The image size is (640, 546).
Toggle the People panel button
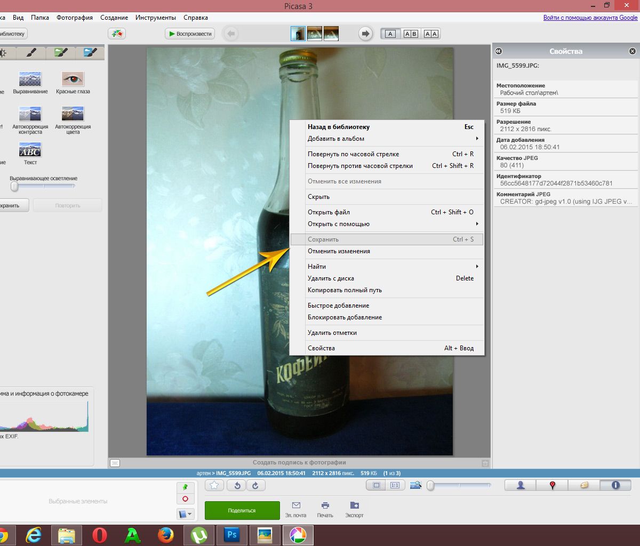[521, 485]
